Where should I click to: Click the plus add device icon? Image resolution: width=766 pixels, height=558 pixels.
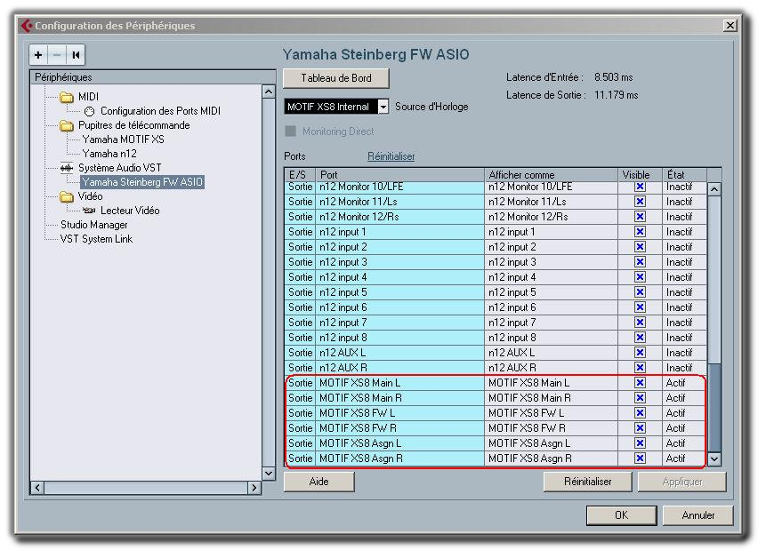click(38, 55)
